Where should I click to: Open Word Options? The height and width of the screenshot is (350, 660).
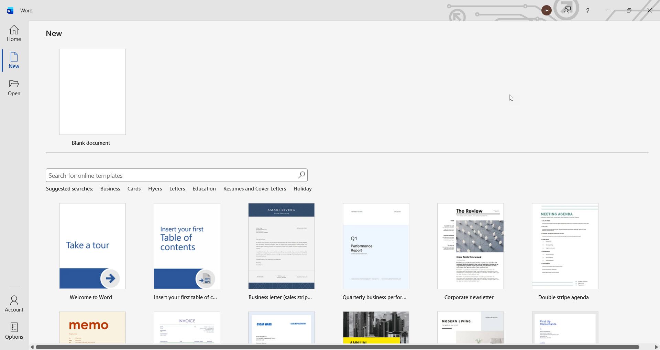coord(14,331)
